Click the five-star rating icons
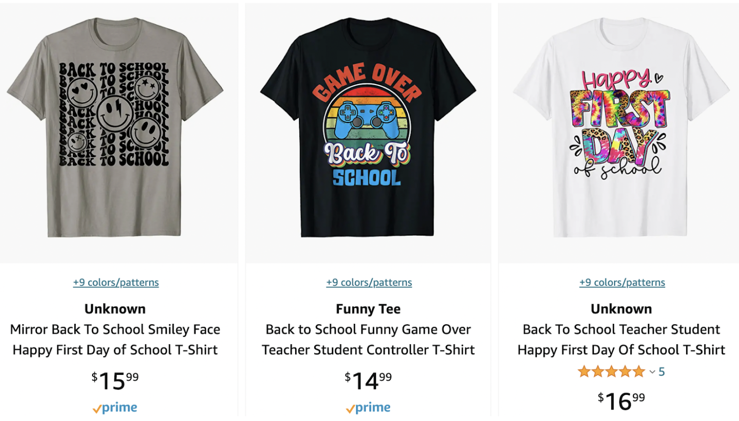Image resolution: width=739 pixels, height=421 pixels. point(611,371)
